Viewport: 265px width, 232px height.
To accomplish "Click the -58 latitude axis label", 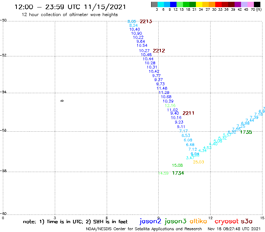I will [x=3, y=171].
